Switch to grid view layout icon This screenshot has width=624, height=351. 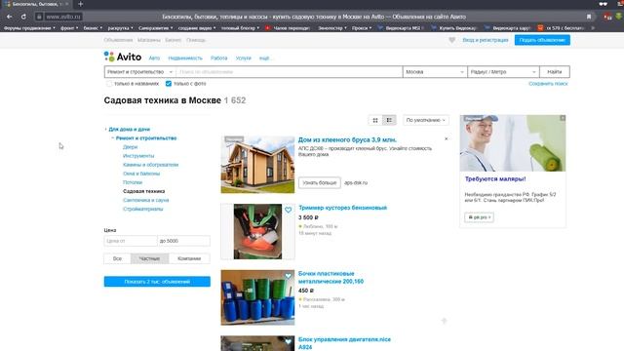(375, 120)
